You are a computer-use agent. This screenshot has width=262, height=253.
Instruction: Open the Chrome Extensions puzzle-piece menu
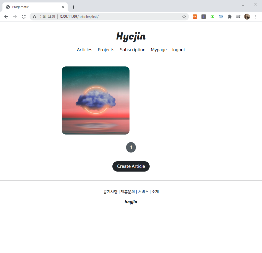pos(230,17)
